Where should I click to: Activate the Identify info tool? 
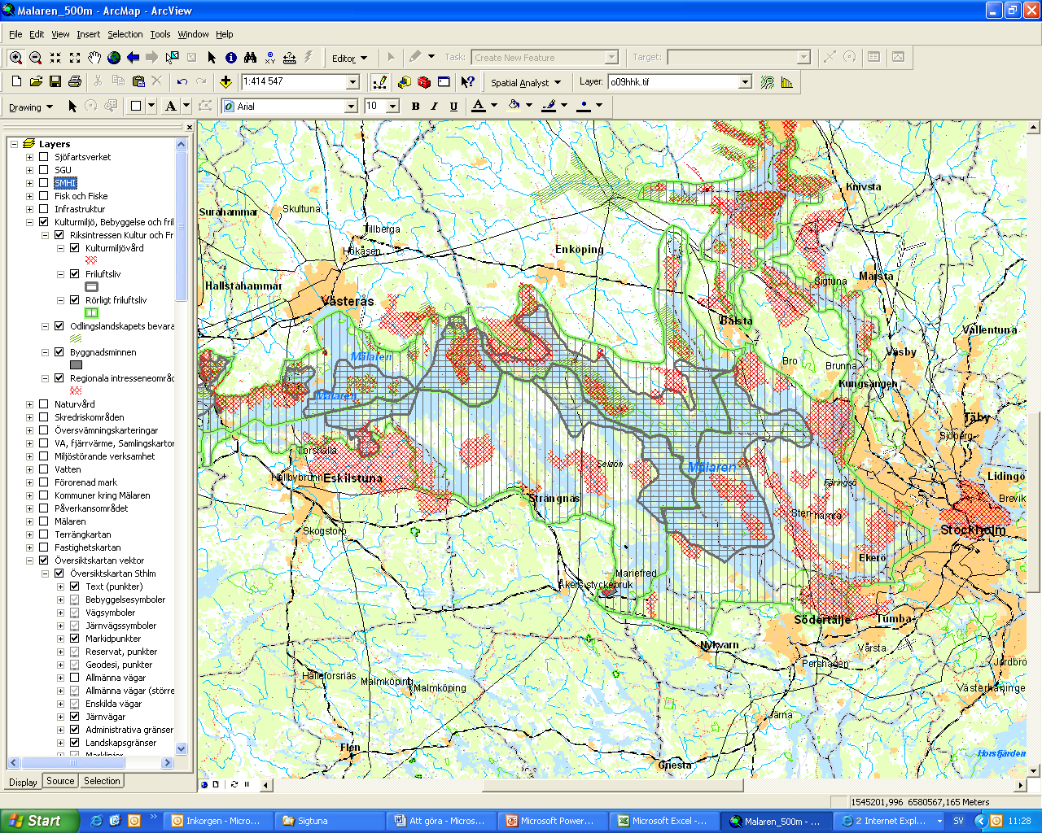(231, 58)
